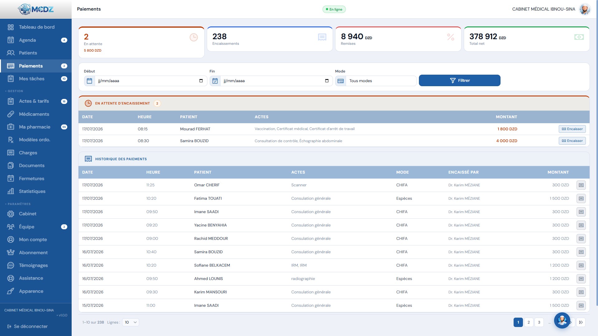Click the receipt icon in Encaissements card

(322, 37)
